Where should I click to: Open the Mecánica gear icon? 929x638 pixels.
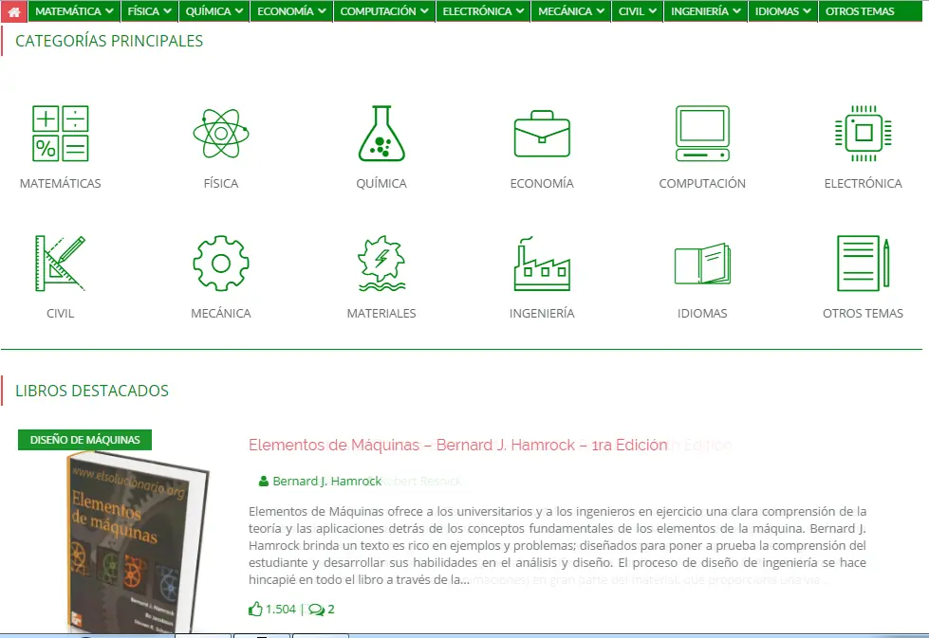[221, 264]
